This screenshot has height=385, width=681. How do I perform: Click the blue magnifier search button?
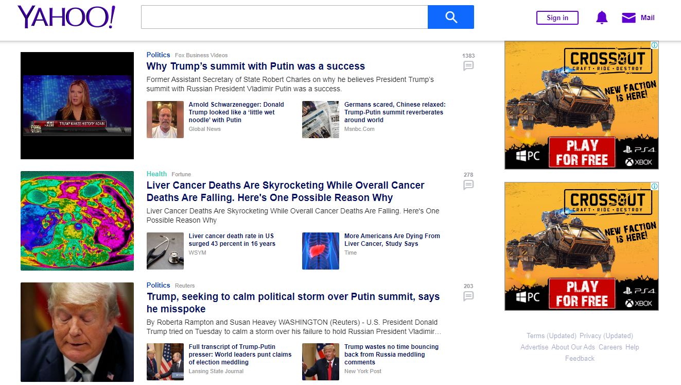click(450, 18)
